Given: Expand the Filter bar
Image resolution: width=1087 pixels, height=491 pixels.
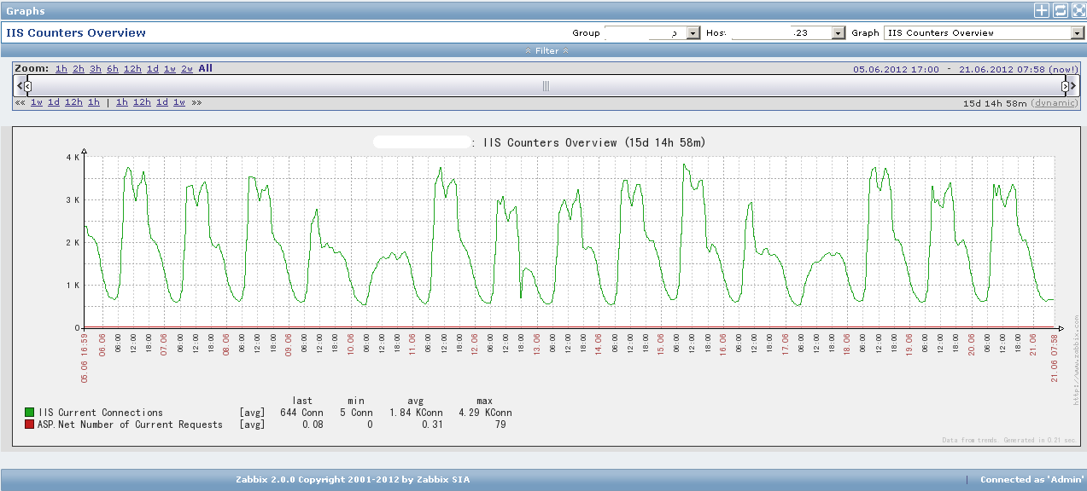Looking at the screenshot, I should [x=546, y=50].
